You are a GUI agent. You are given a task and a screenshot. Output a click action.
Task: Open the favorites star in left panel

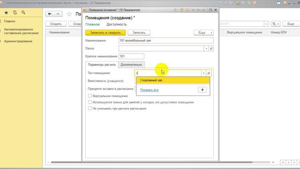tap(6, 13)
